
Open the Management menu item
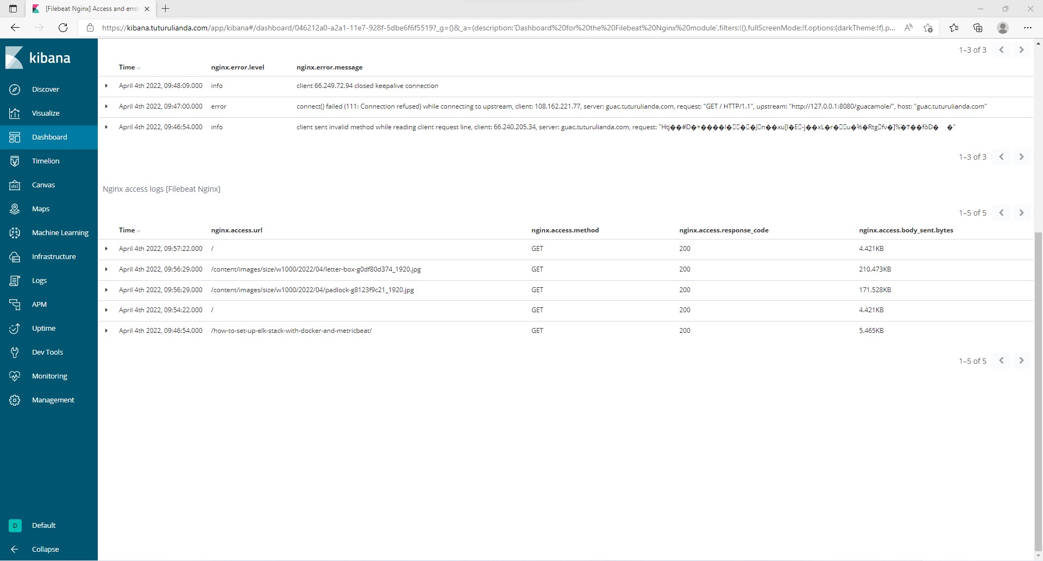pos(49,400)
